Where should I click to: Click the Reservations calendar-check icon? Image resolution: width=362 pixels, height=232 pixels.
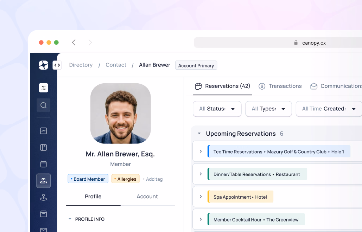pyautogui.click(x=198, y=86)
